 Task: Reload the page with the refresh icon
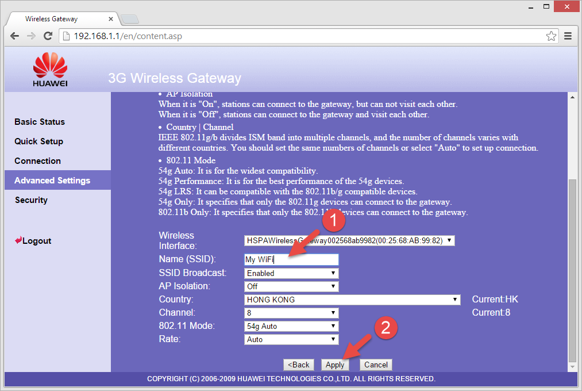tap(48, 36)
